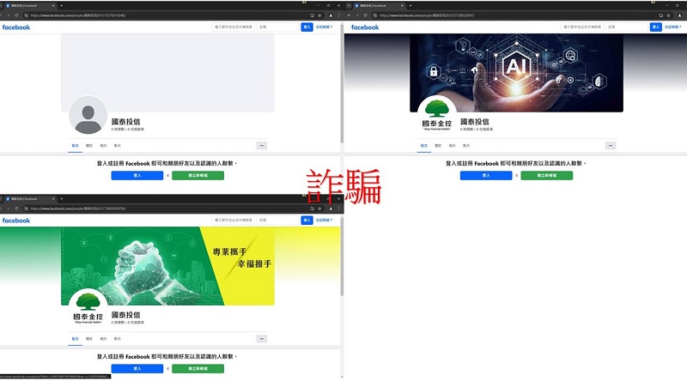Reload the page in top-left browser window
The height and width of the screenshot is (381, 687).
click(16, 15)
